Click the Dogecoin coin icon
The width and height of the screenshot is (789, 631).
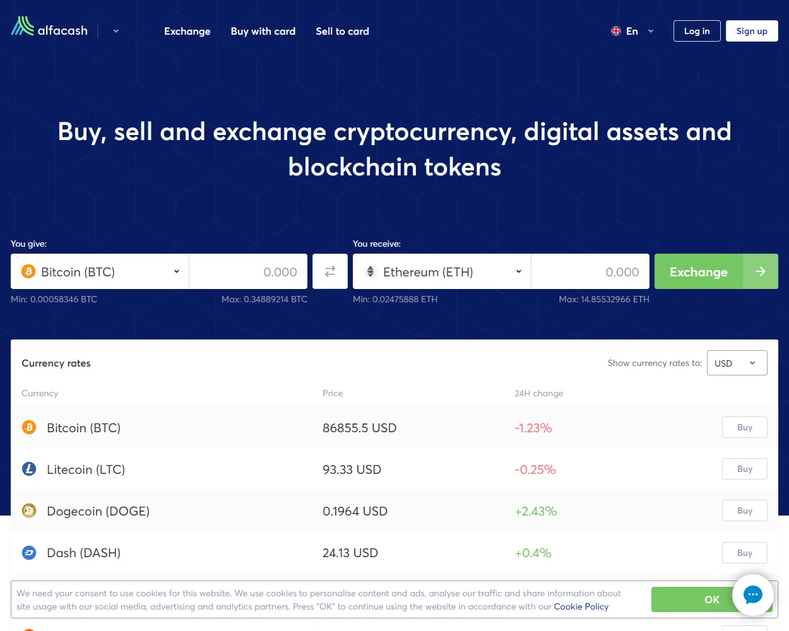29,510
